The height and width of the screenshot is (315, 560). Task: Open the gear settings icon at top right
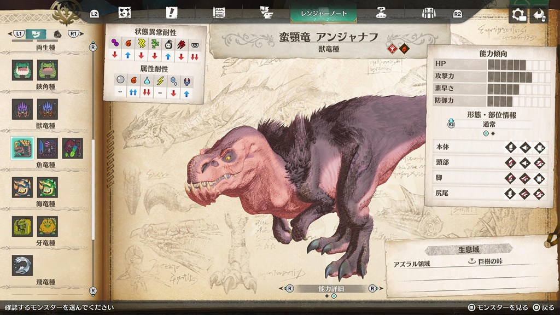pyautogui.click(x=518, y=15)
